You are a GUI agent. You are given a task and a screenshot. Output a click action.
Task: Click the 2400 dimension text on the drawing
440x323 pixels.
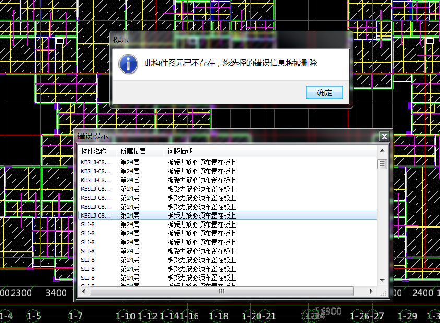pyautogui.click(x=423, y=293)
